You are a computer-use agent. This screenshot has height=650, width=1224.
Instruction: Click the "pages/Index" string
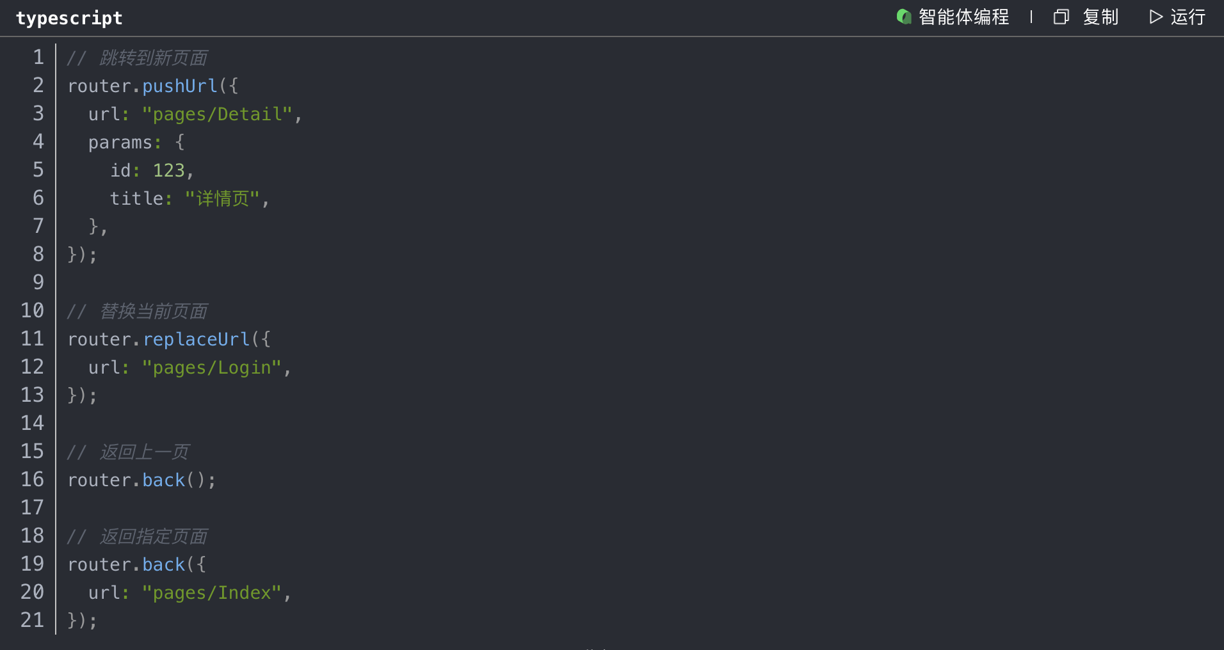(211, 592)
